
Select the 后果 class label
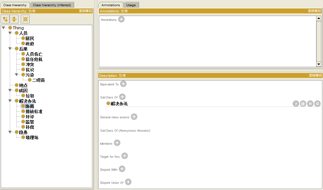coord(23,49)
